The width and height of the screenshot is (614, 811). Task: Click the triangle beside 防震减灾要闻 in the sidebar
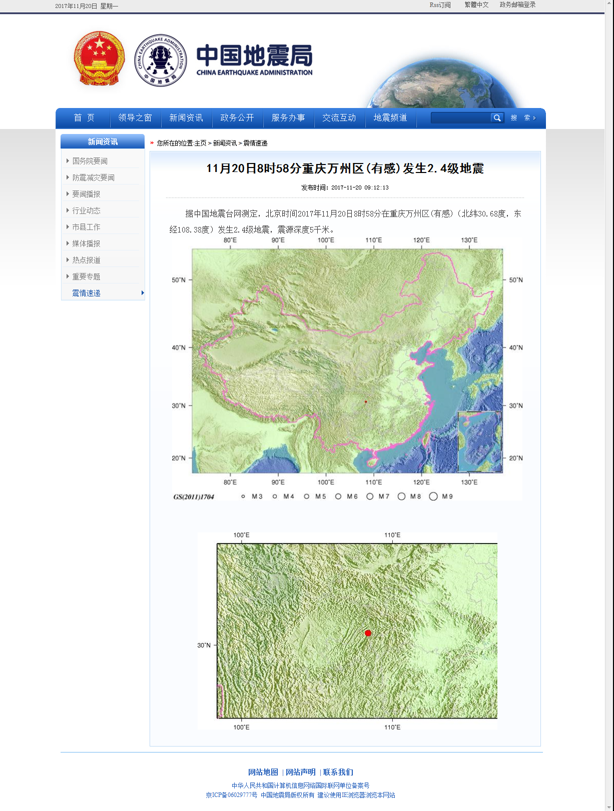click(x=68, y=177)
